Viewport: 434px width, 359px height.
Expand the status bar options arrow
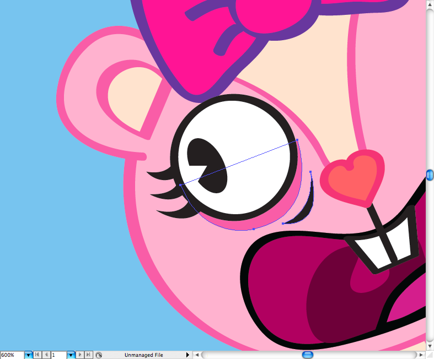click(x=187, y=355)
